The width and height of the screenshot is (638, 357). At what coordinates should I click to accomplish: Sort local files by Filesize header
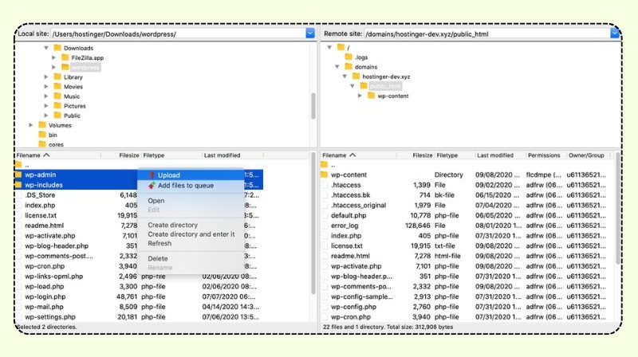click(120, 155)
